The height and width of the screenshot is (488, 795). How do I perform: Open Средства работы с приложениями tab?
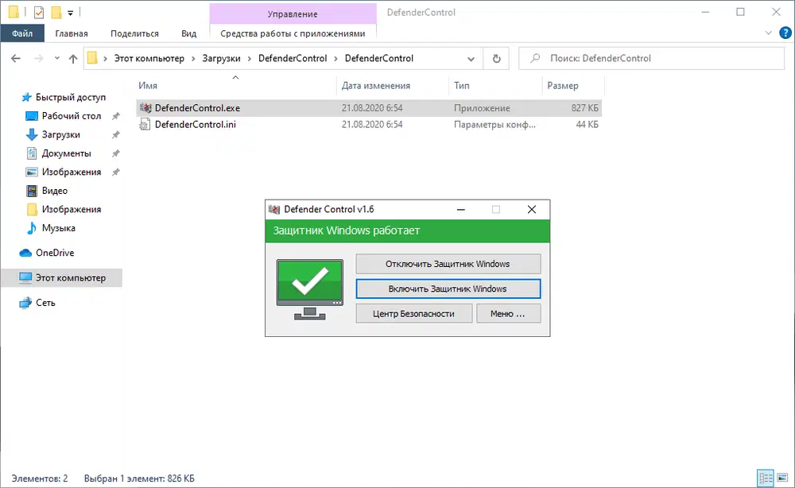[293, 33]
